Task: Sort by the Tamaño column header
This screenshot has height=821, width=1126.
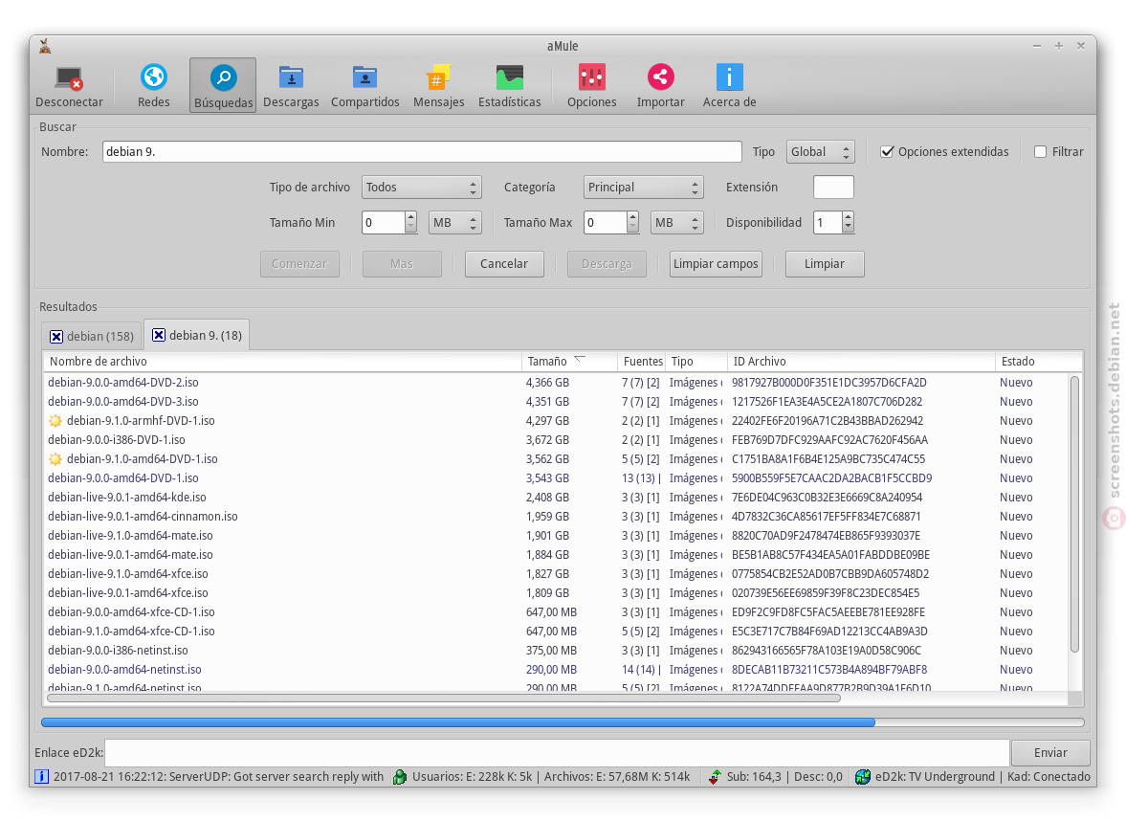Action: [x=569, y=362]
